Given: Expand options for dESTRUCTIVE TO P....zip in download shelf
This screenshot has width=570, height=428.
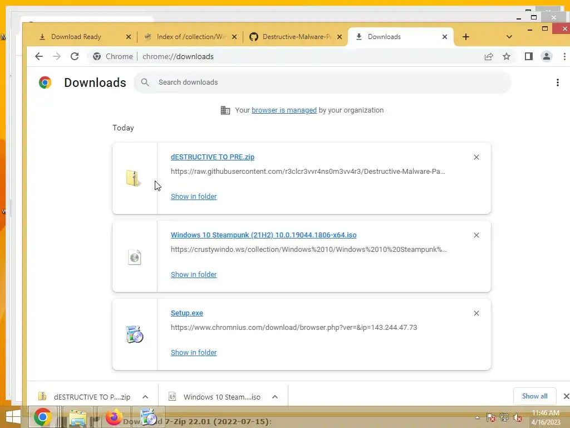Looking at the screenshot, I should (x=145, y=397).
